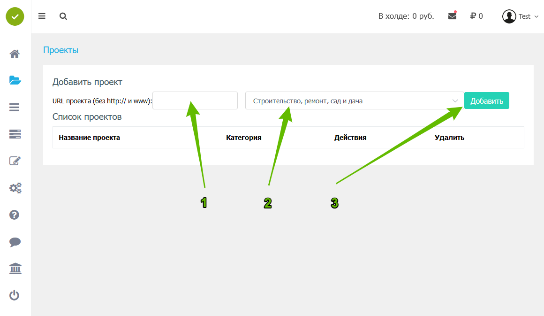The height and width of the screenshot is (316, 544).
Task: Go to the home icon in sidebar
Action: (15, 54)
